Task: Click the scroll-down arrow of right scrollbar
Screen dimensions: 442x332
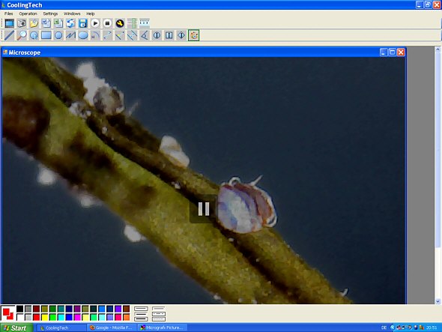Action: (x=438, y=301)
